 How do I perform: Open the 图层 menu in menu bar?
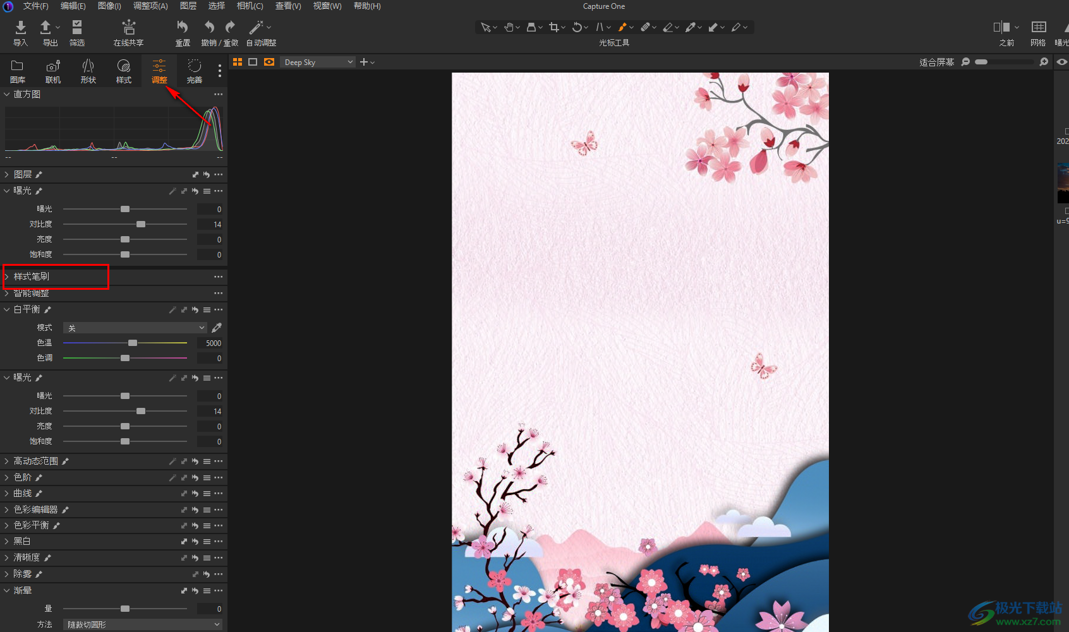pos(188,6)
